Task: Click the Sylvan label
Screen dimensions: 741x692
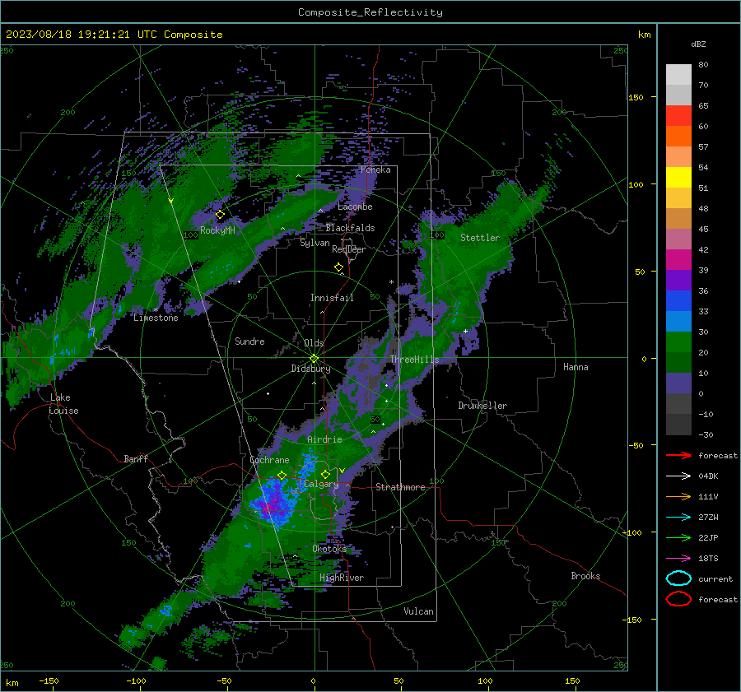Action: (x=315, y=243)
